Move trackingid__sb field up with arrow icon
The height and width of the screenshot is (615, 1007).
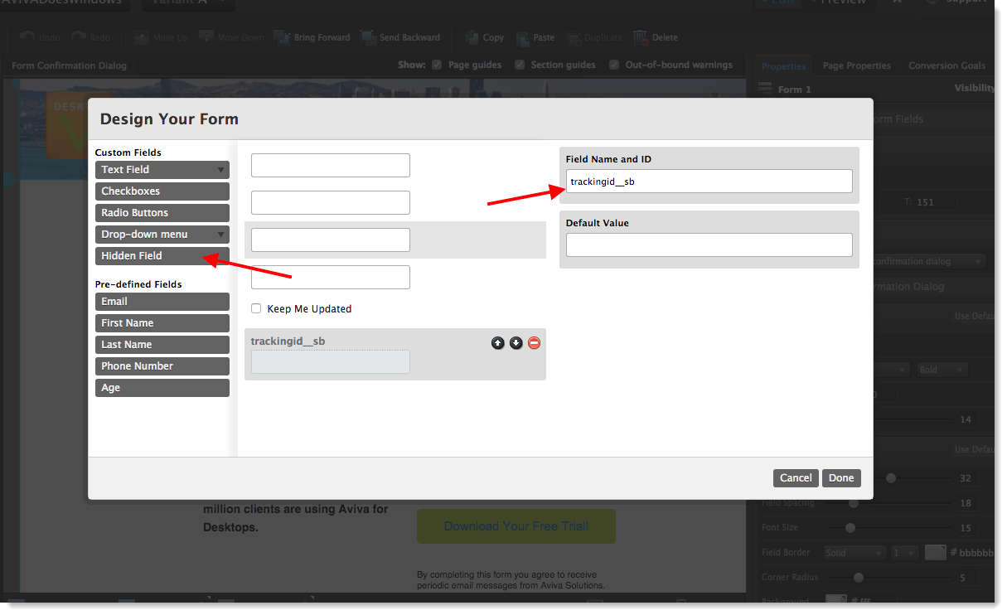tap(497, 343)
